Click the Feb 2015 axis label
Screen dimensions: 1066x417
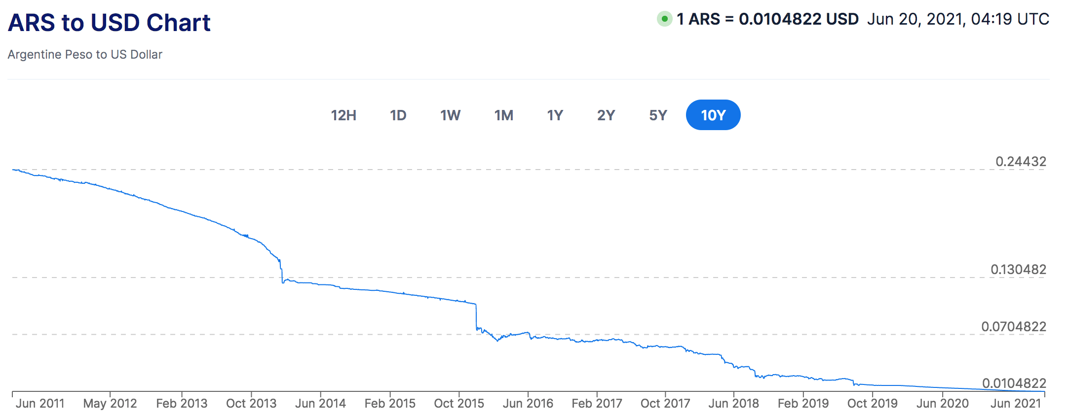pos(390,404)
